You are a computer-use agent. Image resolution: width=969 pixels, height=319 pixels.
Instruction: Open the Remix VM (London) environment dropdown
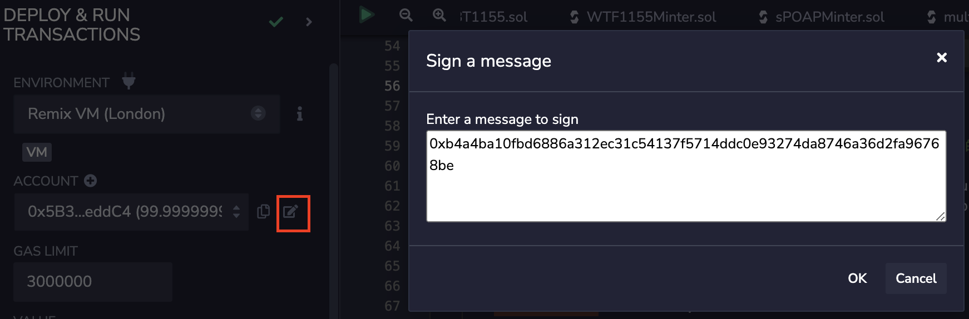point(147,114)
